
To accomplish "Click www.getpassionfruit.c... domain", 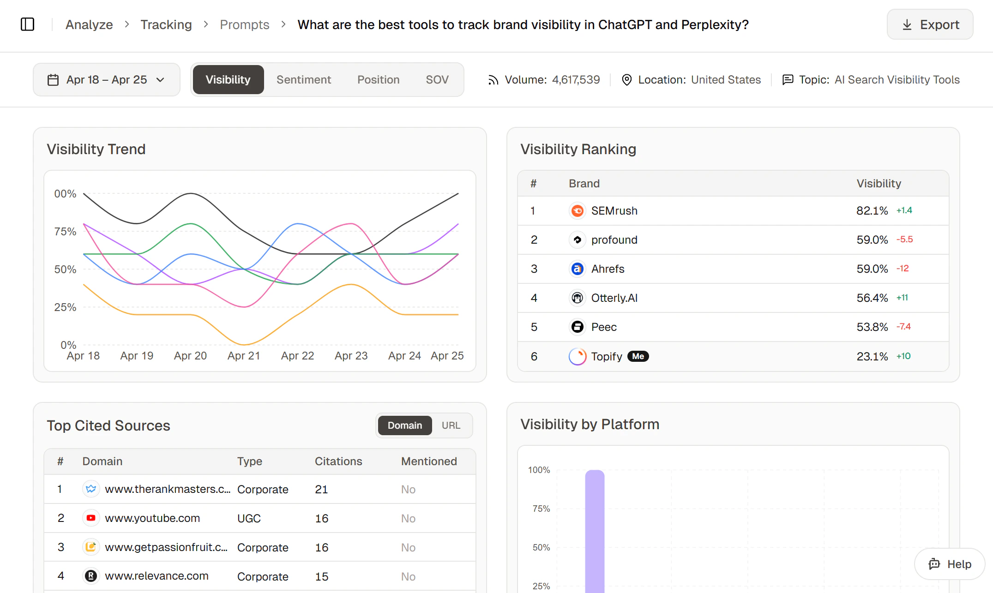I will pos(166,547).
